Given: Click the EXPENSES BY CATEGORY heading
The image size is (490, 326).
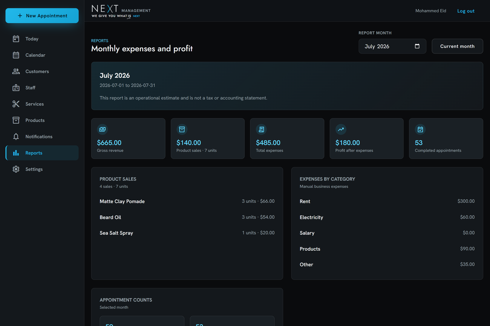Looking at the screenshot, I should click(327, 179).
